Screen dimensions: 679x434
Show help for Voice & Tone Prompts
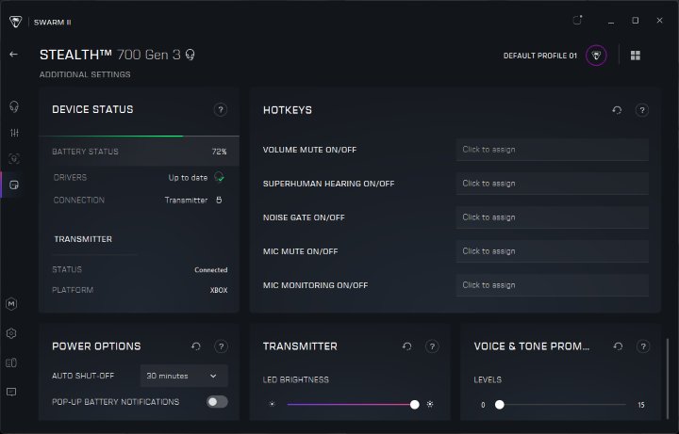(x=642, y=346)
